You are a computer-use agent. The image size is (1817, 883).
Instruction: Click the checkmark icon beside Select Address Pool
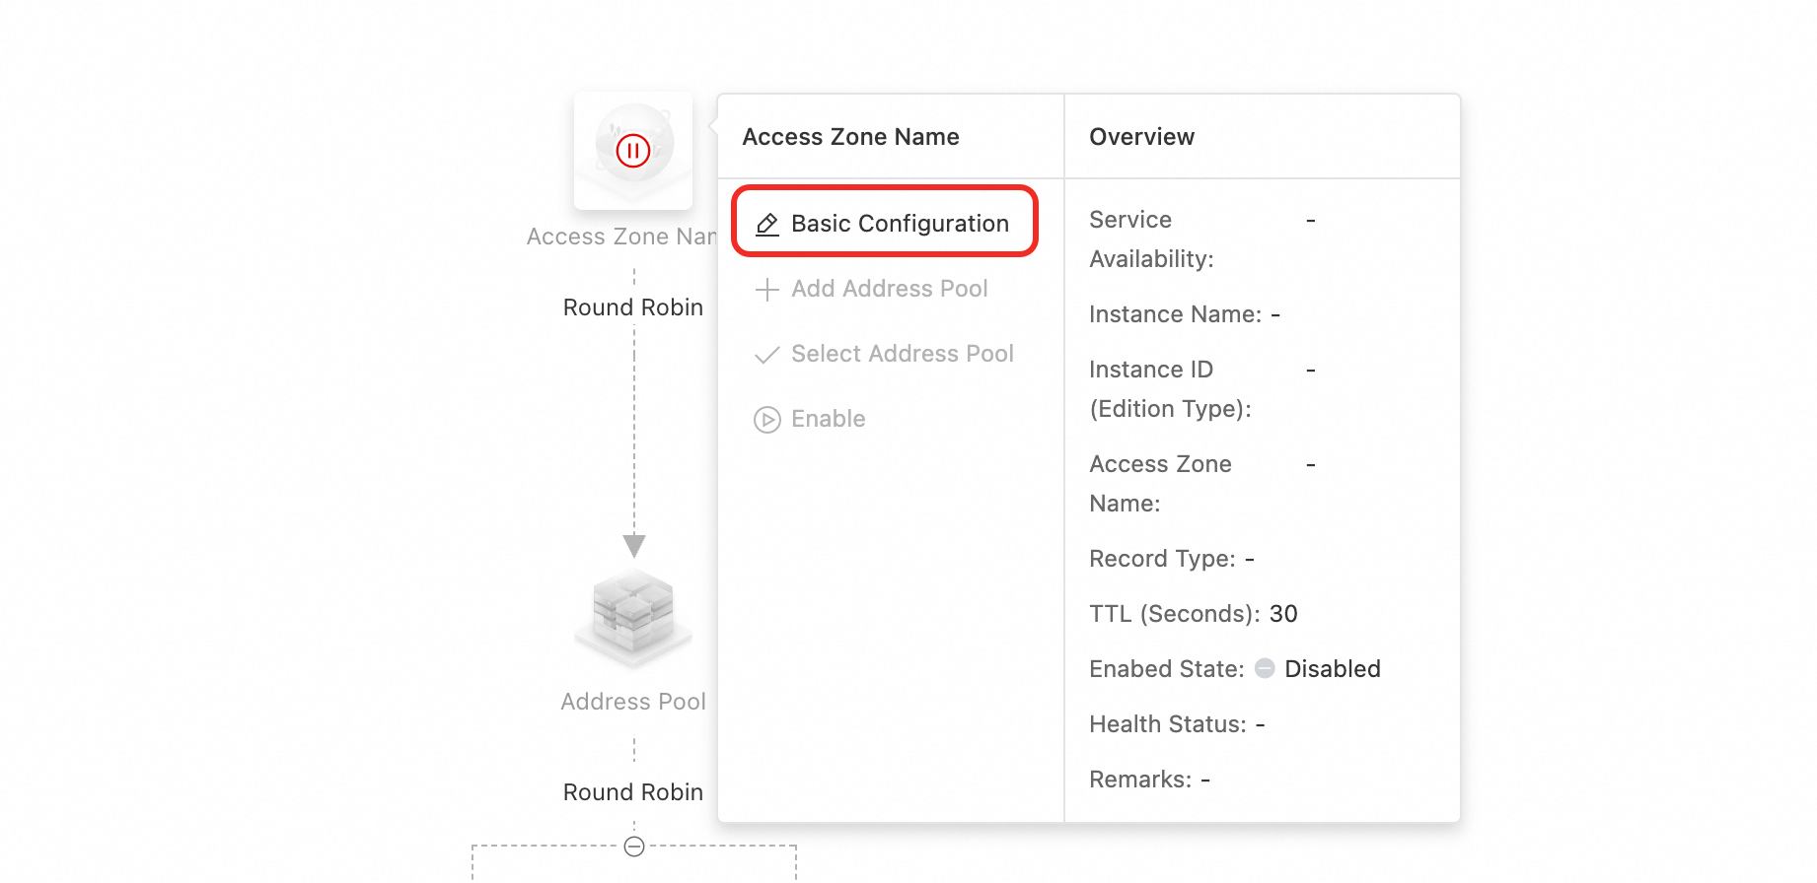(766, 355)
